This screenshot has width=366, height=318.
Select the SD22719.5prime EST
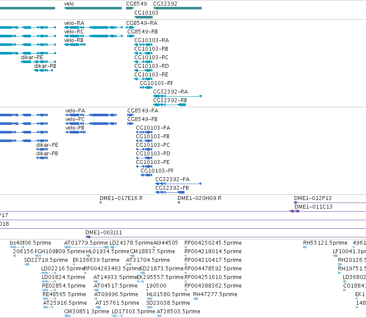(x=27, y=264)
